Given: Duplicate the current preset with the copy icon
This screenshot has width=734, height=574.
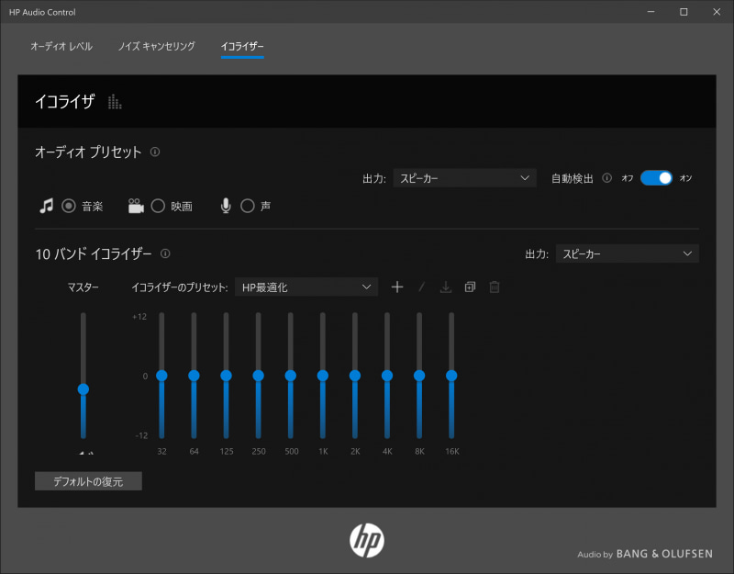Looking at the screenshot, I should (x=470, y=287).
